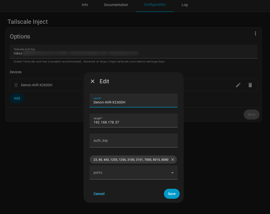Open the Documentation tab
Image resolution: width=270 pixels, height=214 pixels.
pyautogui.click(x=116, y=5)
